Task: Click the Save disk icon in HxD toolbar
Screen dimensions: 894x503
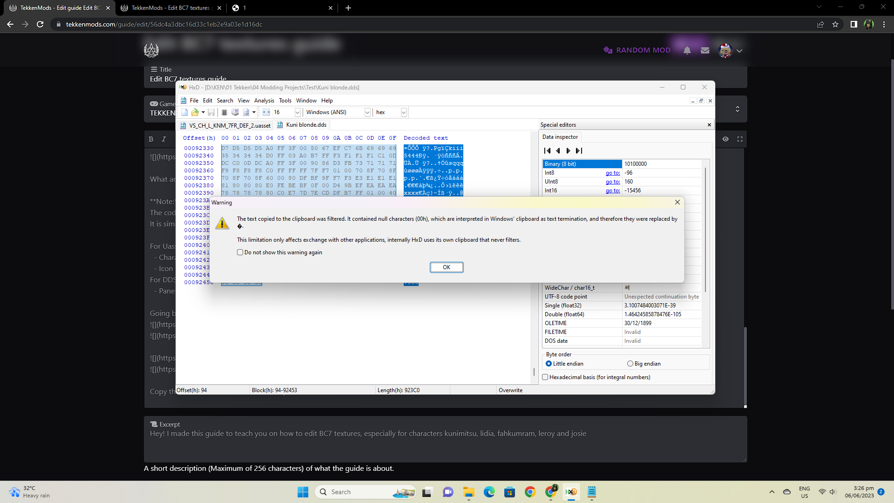Action: 211,112
